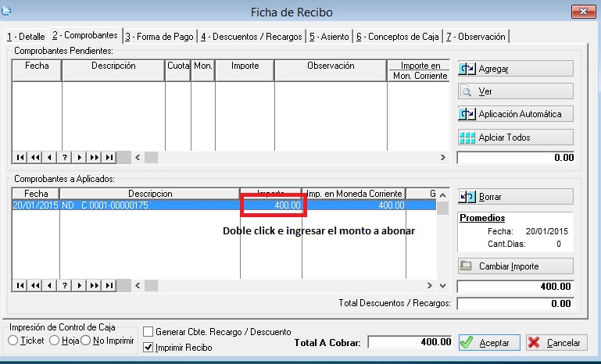
Task: Click Cambiar Importe button
Action: pos(515,266)
